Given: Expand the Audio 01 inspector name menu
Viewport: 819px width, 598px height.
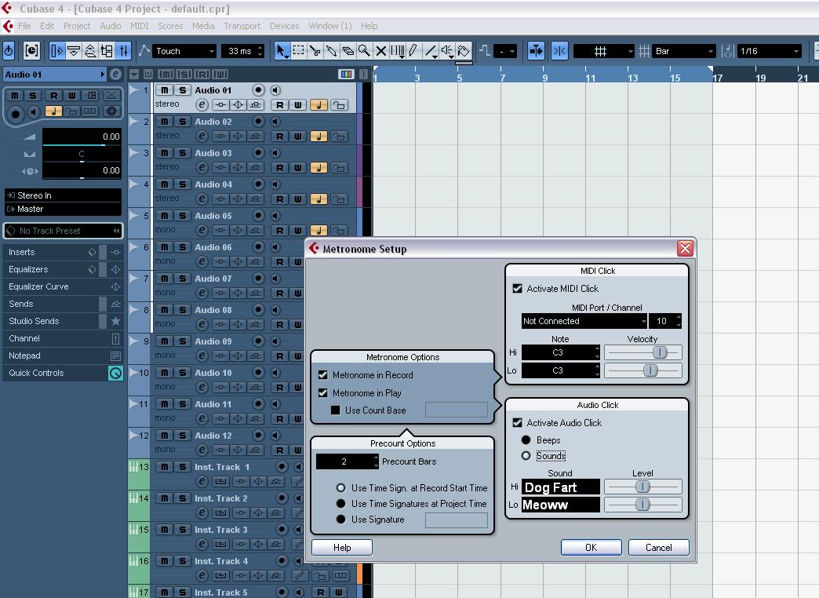Looking at the screenshot, I should [55, 75].
